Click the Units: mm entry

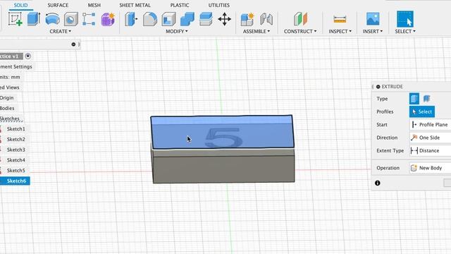pos(10,77)
